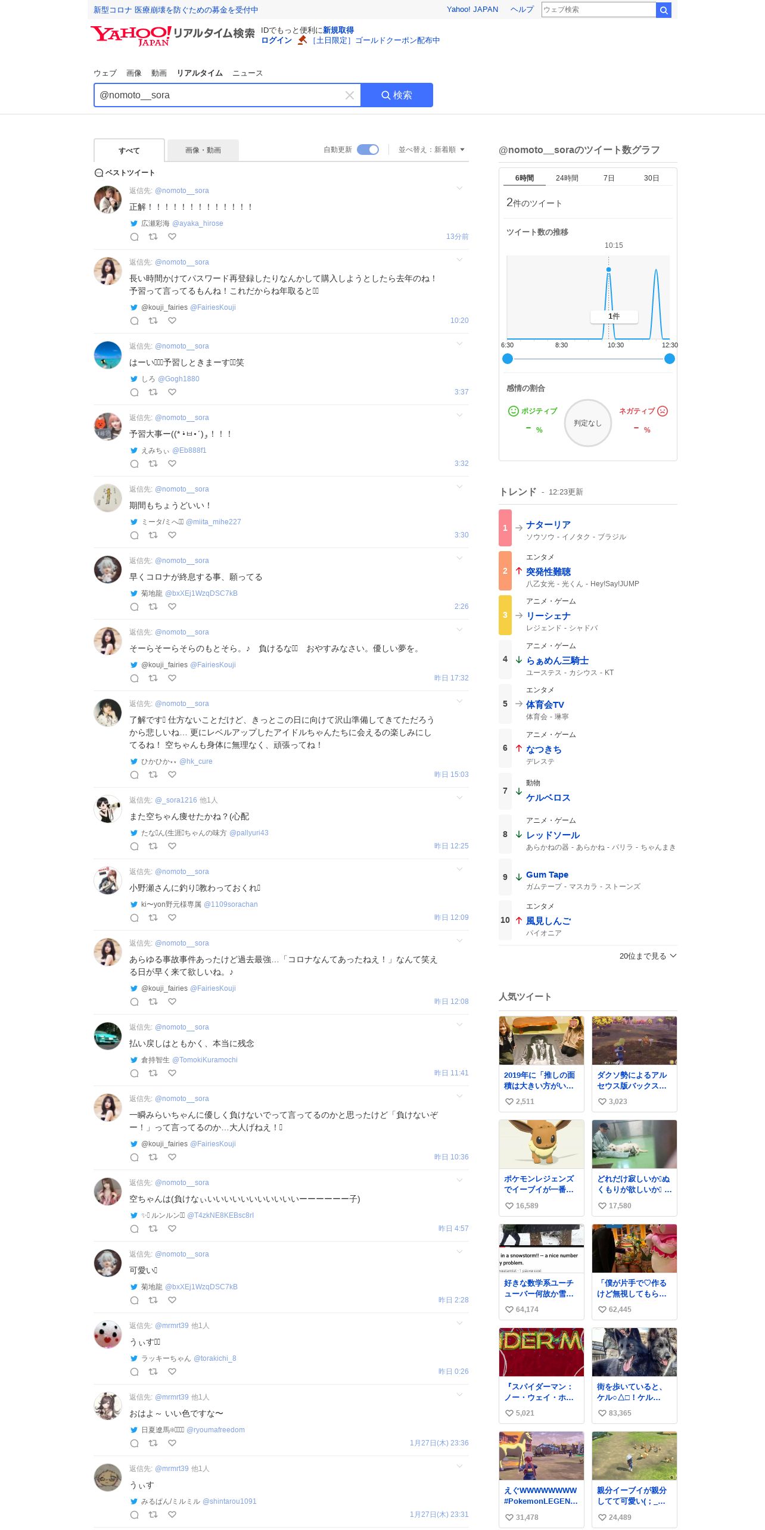
Task: Retweet the 10:20 tweet by @kouji_fairies
Action: (x=153, y=321)
